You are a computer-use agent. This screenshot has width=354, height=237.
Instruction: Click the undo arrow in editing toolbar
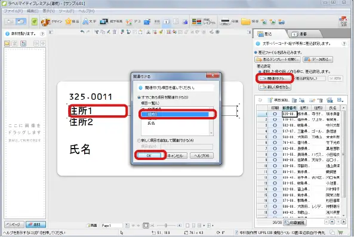pyautogui.click(x=82, y=32)
